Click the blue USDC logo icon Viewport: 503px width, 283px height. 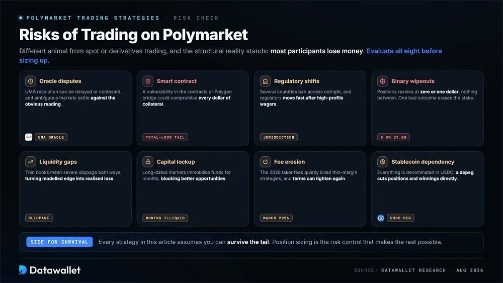point(381,218)
